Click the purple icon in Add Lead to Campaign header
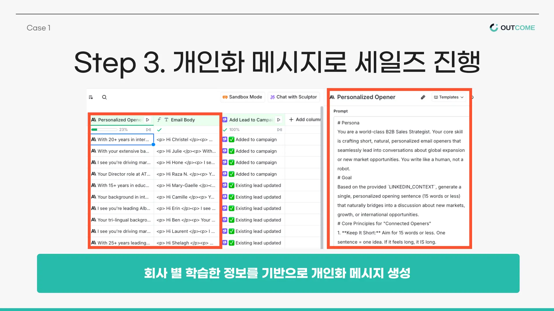This screenshot has width=554, height=311. tap(225, 120)
